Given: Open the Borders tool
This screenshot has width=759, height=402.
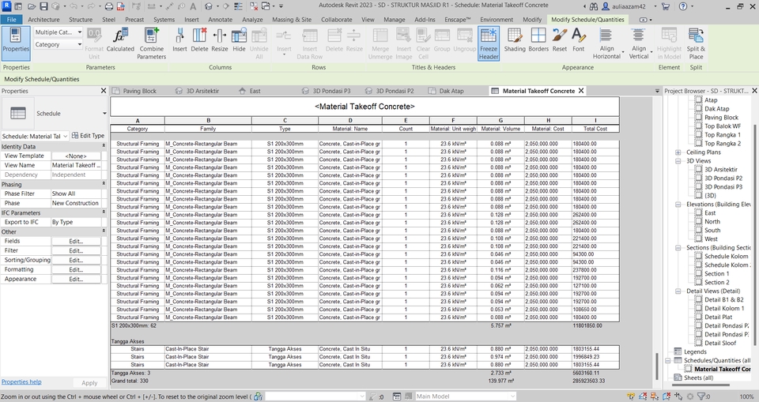Looking at the screenshot, I should [x=538, y=39].
